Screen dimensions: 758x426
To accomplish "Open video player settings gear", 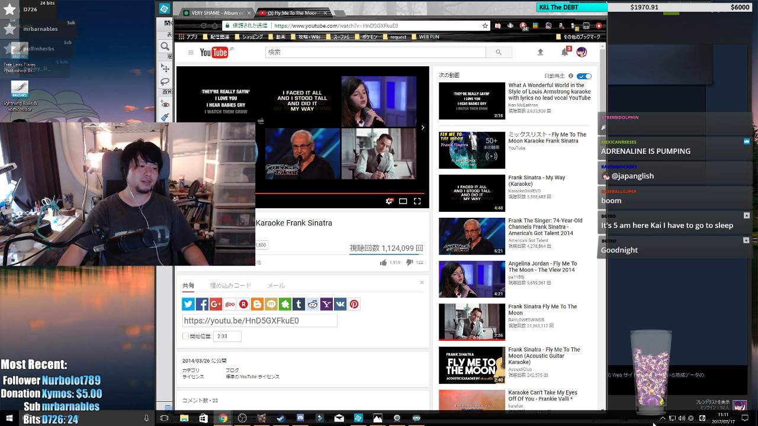I will click(389, 201).
